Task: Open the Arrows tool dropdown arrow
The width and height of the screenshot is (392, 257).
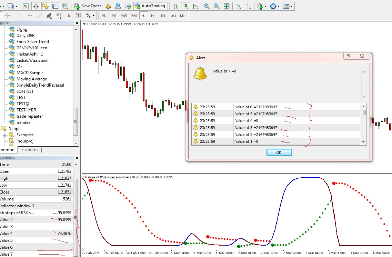Action: (x=93, y=16)
